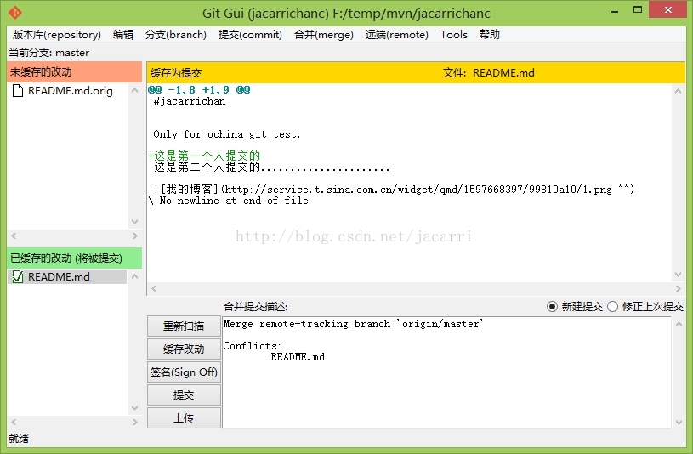Click the 文件: README.md label in diff header
The image size is (693, 454).
pos(488,73)
